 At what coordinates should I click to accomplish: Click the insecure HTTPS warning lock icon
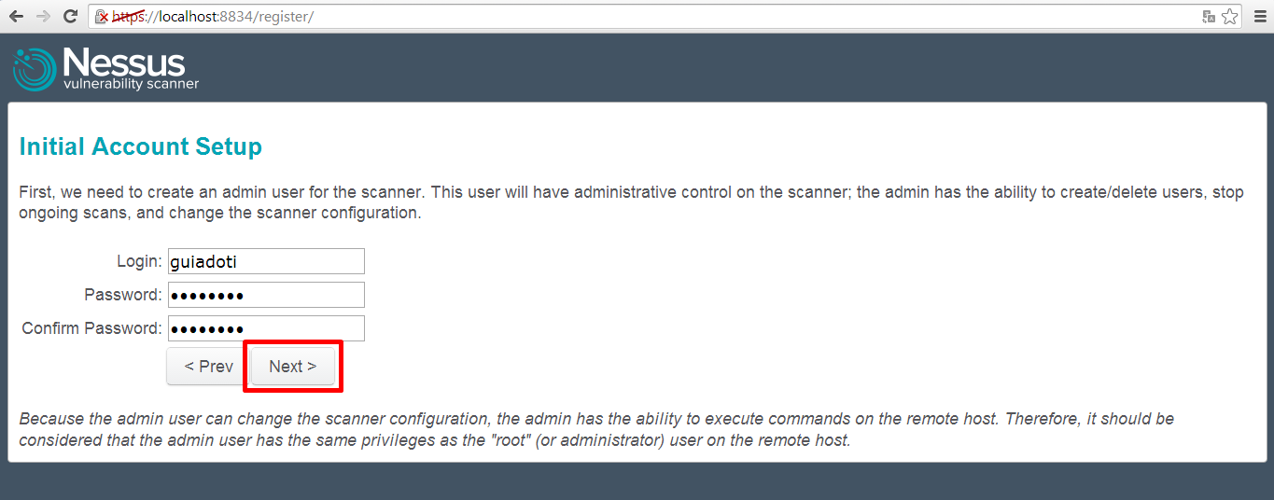(102, 17)
